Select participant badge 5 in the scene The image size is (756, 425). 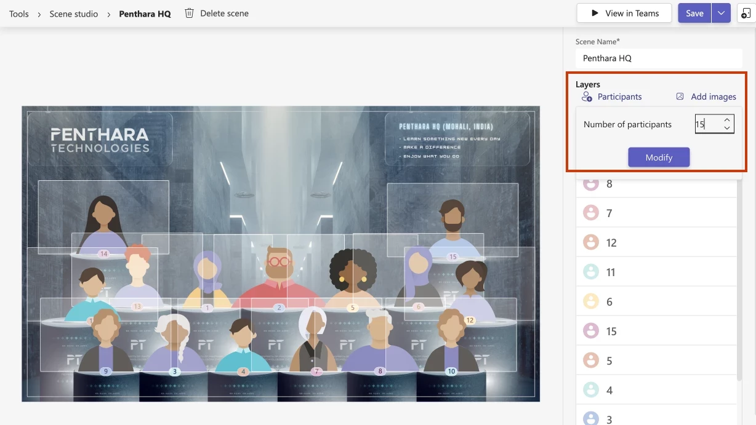[x=353, y=308]
